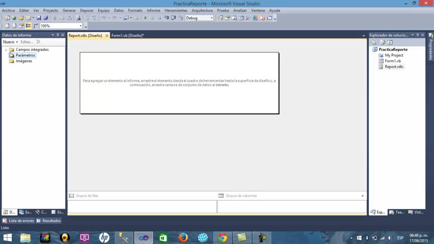Click the ESP language indicator in tray
The width and height of the screenshot is (434, 244).
[400, 238]
